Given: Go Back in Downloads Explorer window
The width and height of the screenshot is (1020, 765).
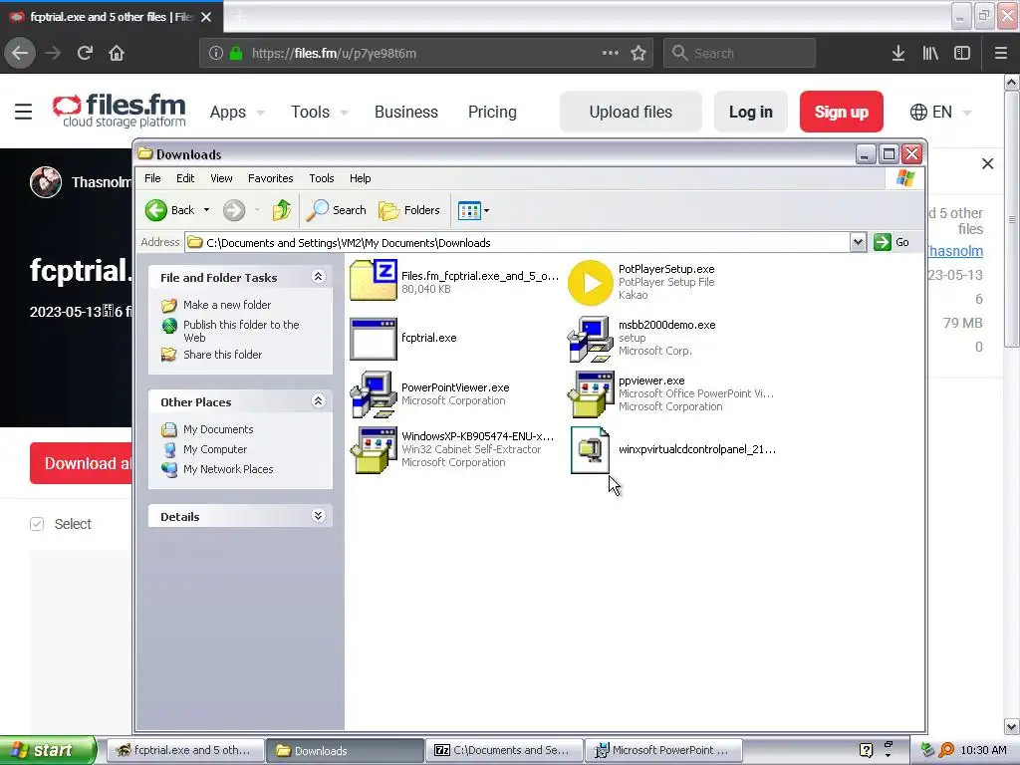Looking at the screenshot, I should [170, 210].
